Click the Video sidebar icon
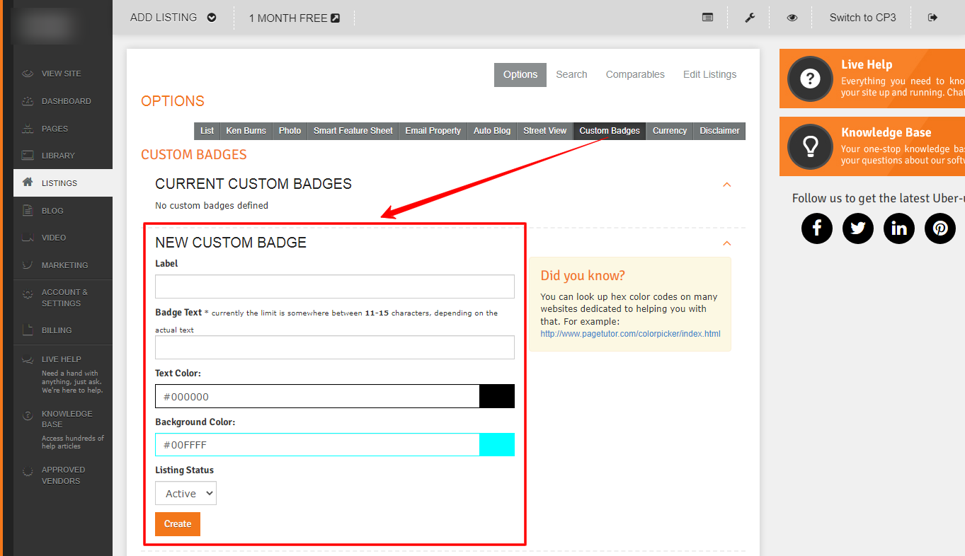 28,238
